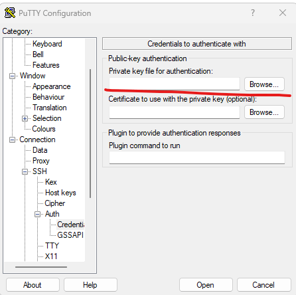Collapse the Auth tree node

click(x=38, y=214)
